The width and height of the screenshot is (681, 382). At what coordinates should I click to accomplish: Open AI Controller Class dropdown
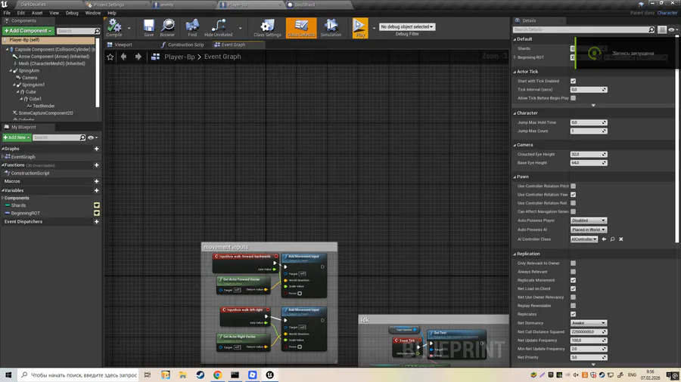click(x=584, y=239)
